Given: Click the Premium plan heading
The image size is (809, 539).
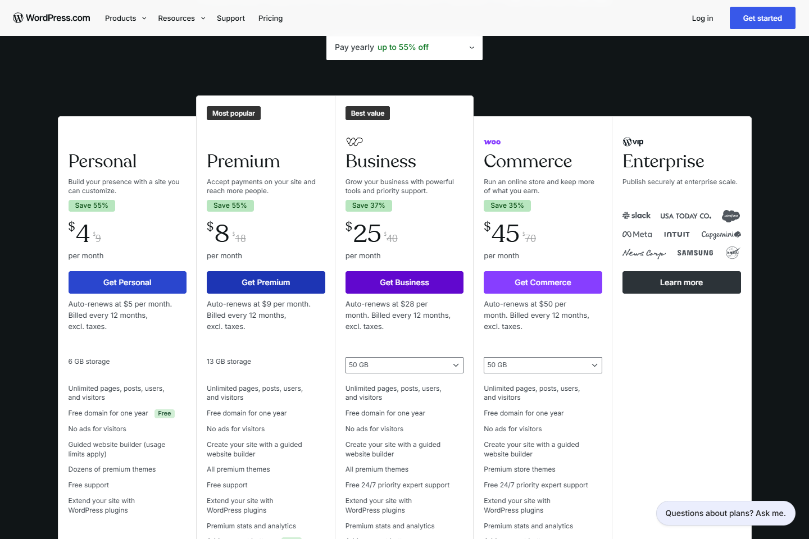Looking at the screenshot, I should [243, 161].
